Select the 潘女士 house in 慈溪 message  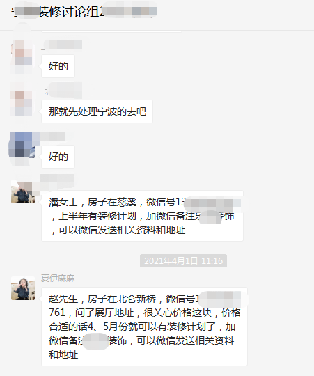(142, 216)
